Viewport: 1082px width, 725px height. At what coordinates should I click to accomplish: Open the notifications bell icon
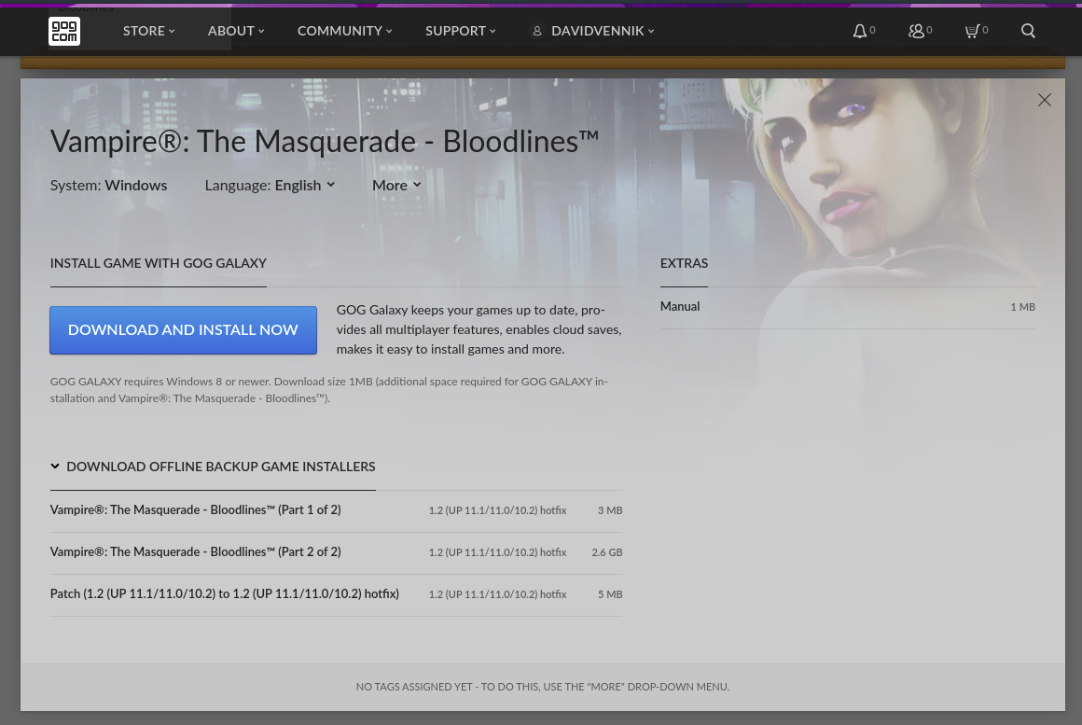859,31
